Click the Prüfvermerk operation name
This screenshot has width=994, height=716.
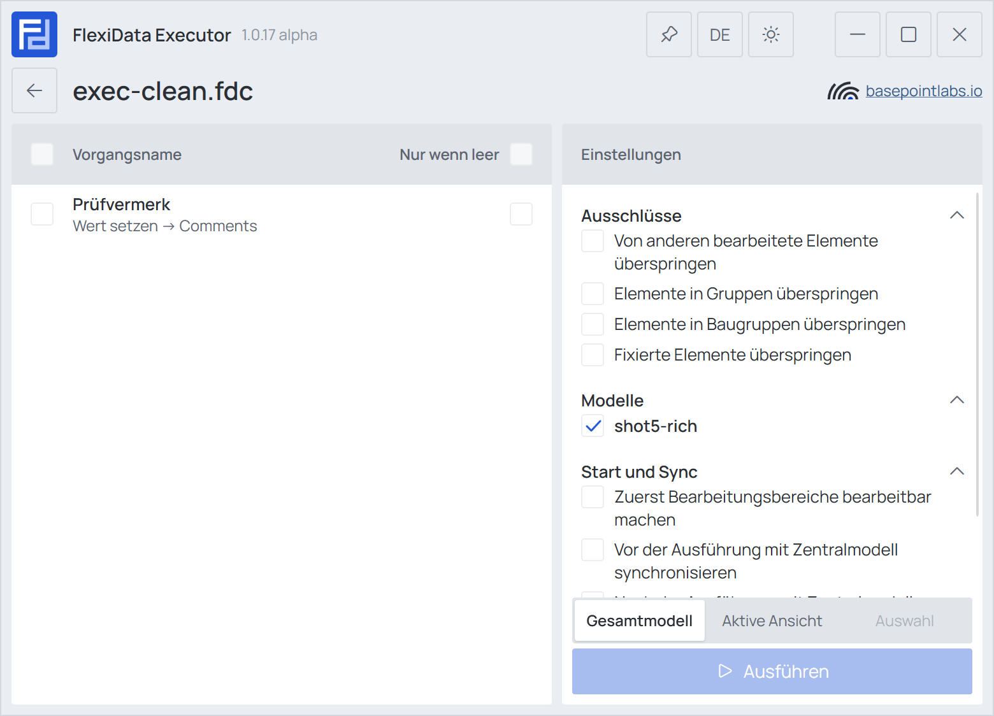tap(121, 204)
